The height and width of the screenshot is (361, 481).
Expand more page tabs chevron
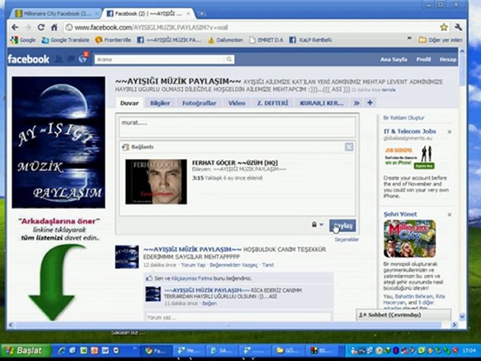pyautogui.click(x=356, y=103)
